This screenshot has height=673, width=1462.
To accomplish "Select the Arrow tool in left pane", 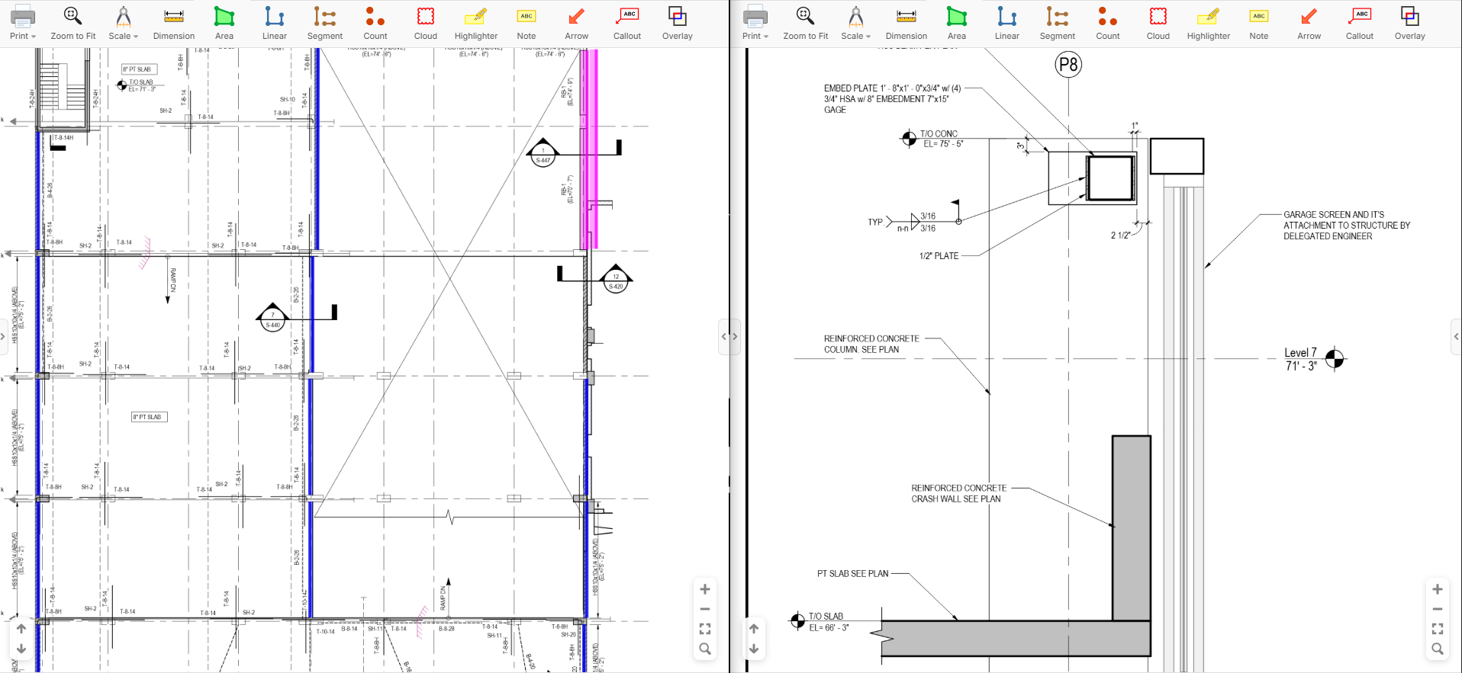I will tap(576, 23).
